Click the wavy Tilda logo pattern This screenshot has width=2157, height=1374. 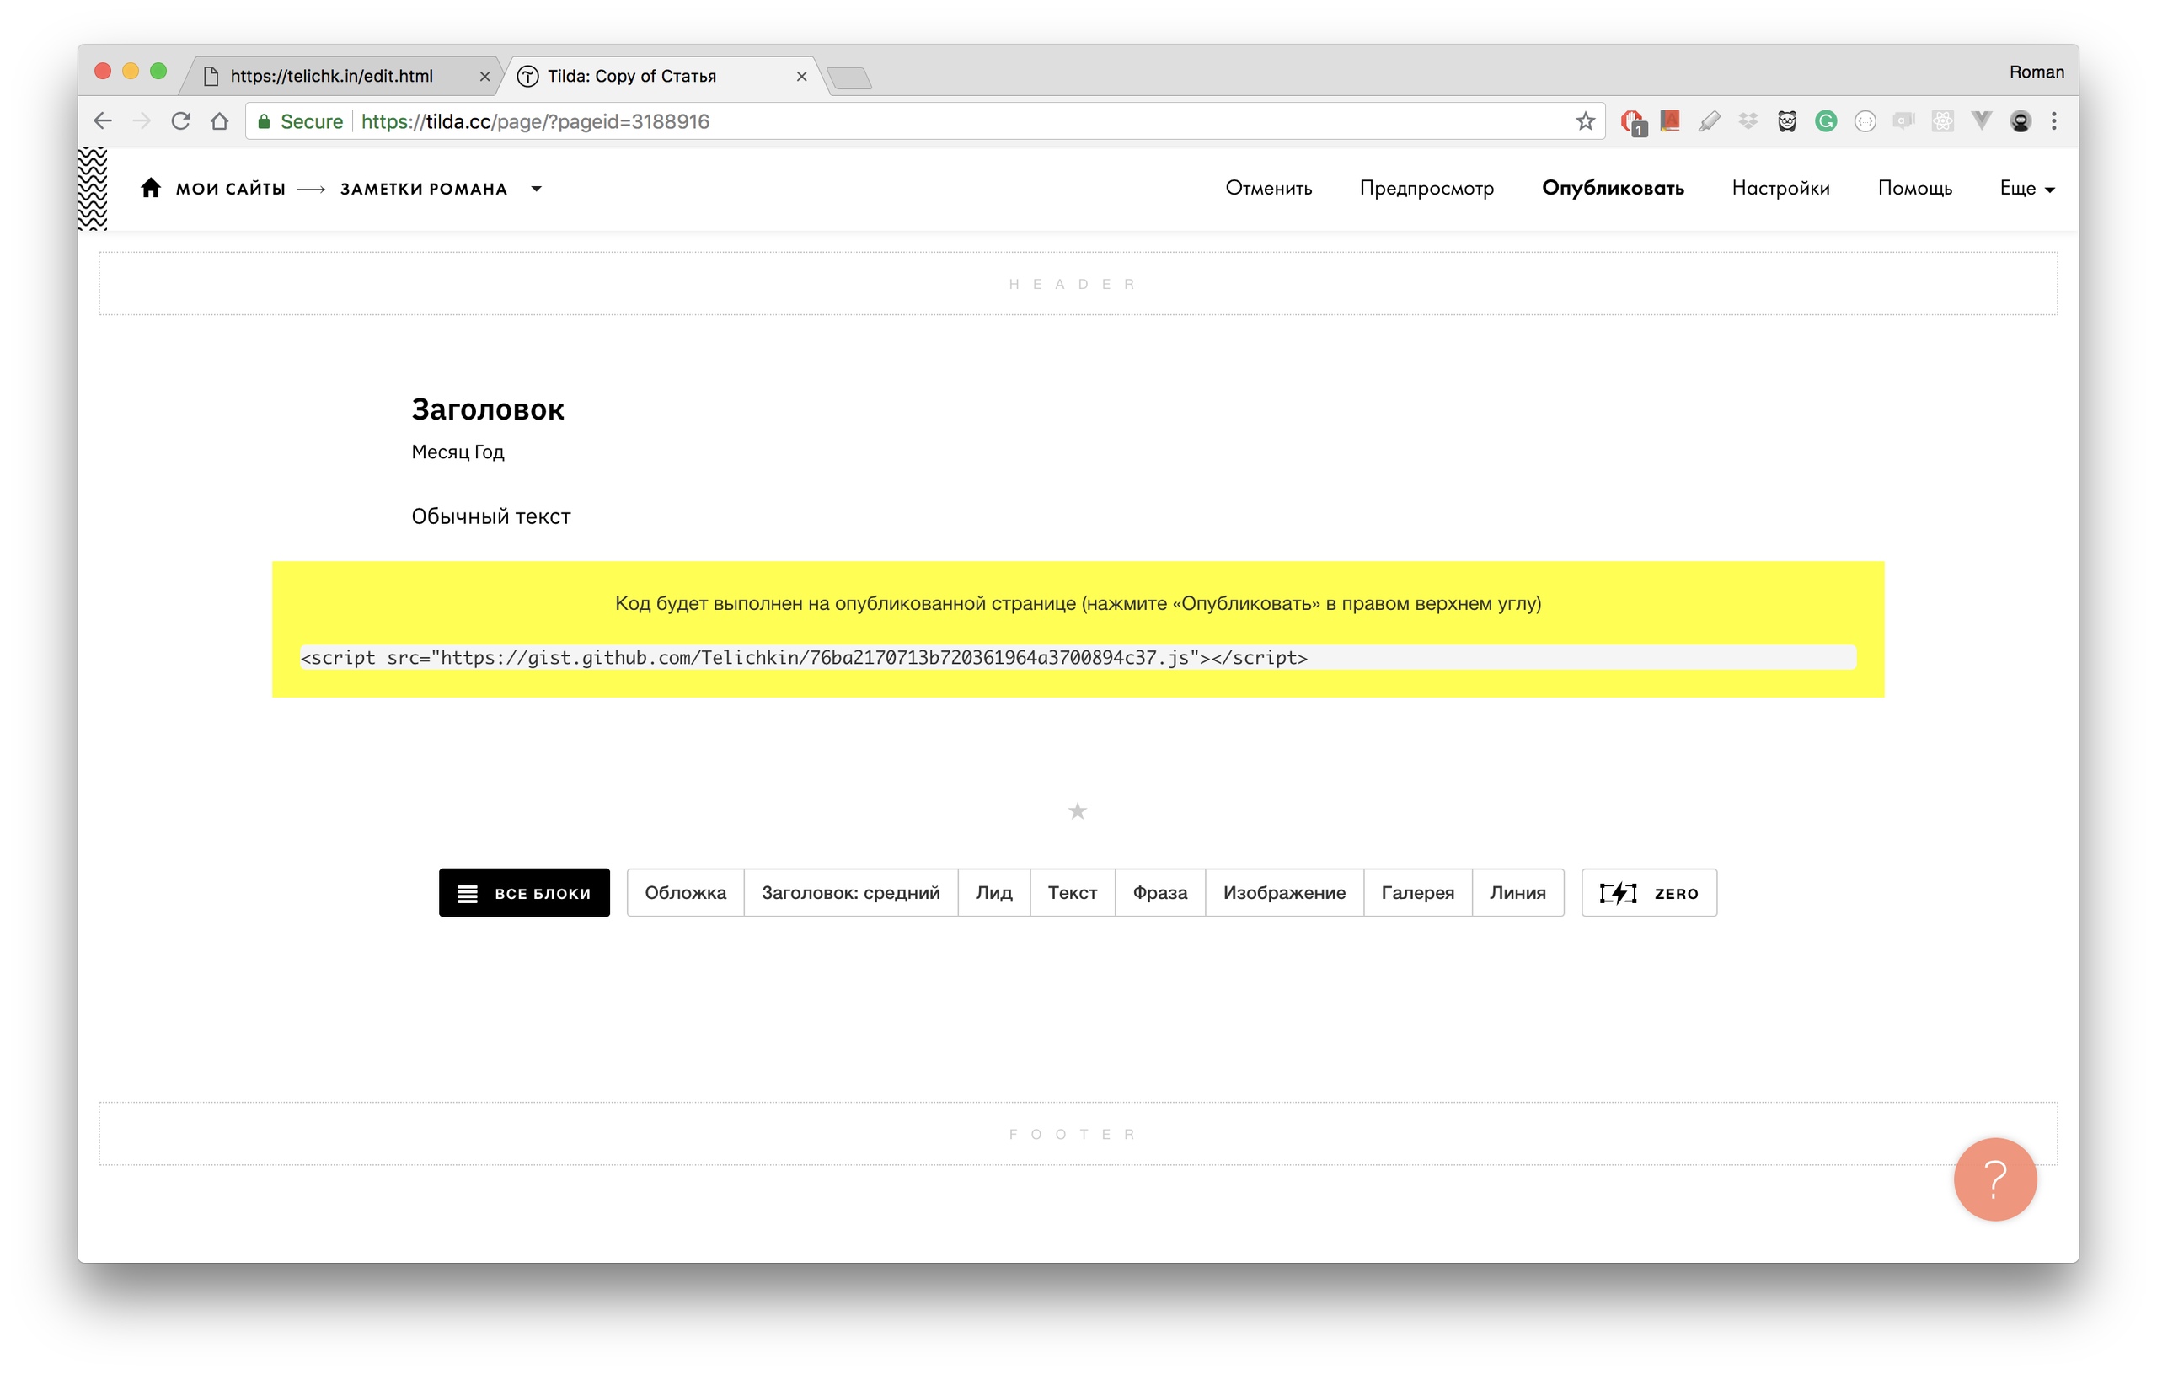93,189
